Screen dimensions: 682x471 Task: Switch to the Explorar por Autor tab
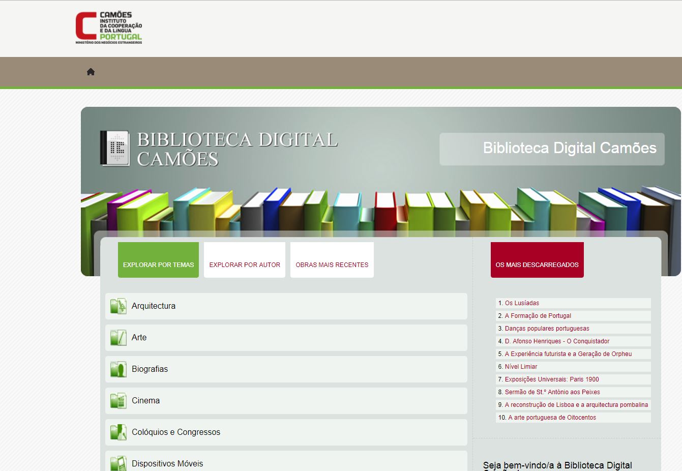tap(245, 260)
